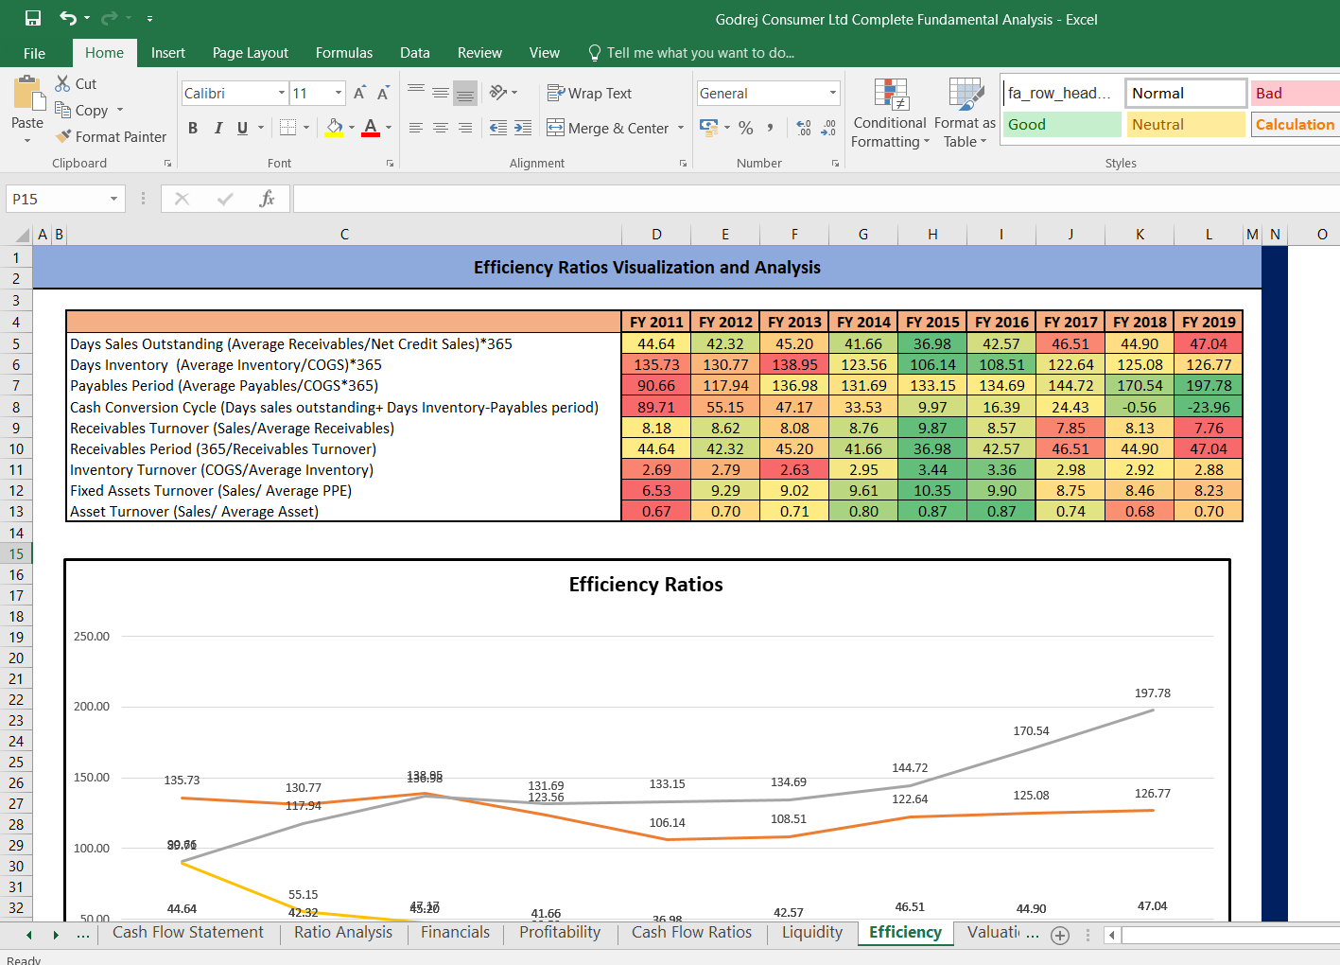Open the Calibri font name dropdown

click(x=282, y=93)
